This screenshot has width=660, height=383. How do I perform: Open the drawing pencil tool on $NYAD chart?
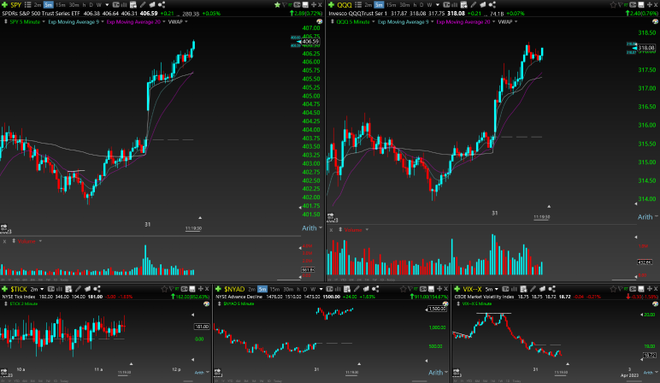[x=357, y=289]
